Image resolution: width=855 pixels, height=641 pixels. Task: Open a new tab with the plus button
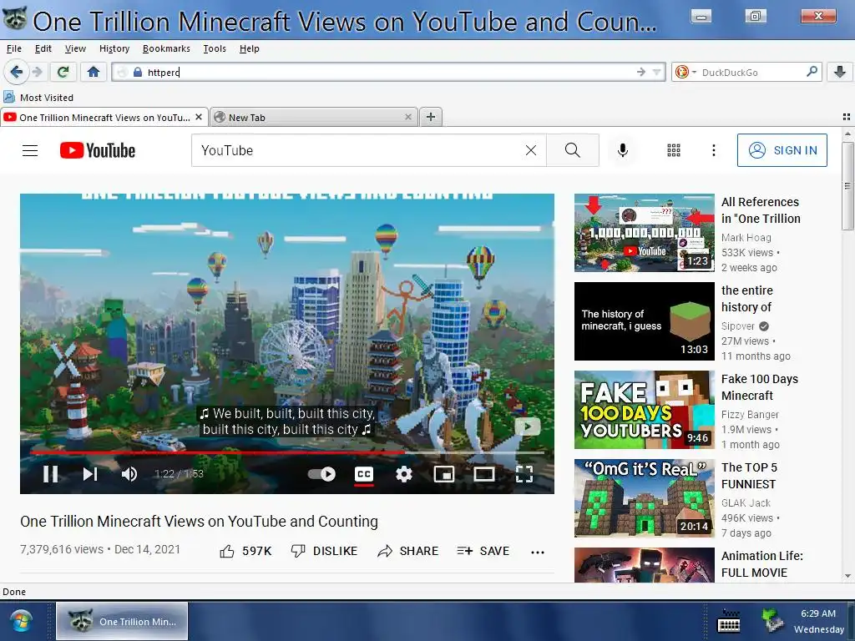[x=431, y=117]
